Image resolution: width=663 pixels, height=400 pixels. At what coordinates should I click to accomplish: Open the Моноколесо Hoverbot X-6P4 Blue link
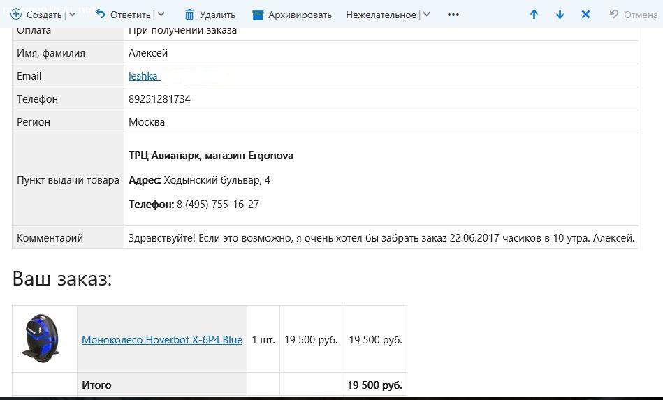(162, 340)
